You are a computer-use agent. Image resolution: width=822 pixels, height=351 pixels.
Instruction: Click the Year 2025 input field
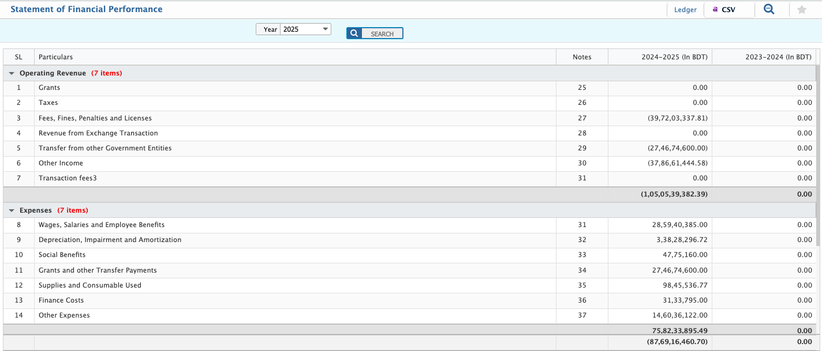point(300,29)
